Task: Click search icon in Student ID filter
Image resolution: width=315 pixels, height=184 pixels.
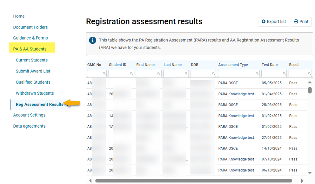Action: tap(131, 73)
